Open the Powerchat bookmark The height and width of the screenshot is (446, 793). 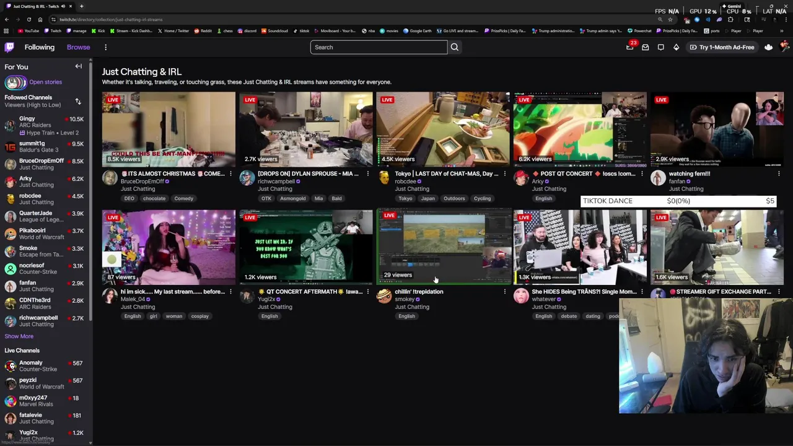pos(639,31)
